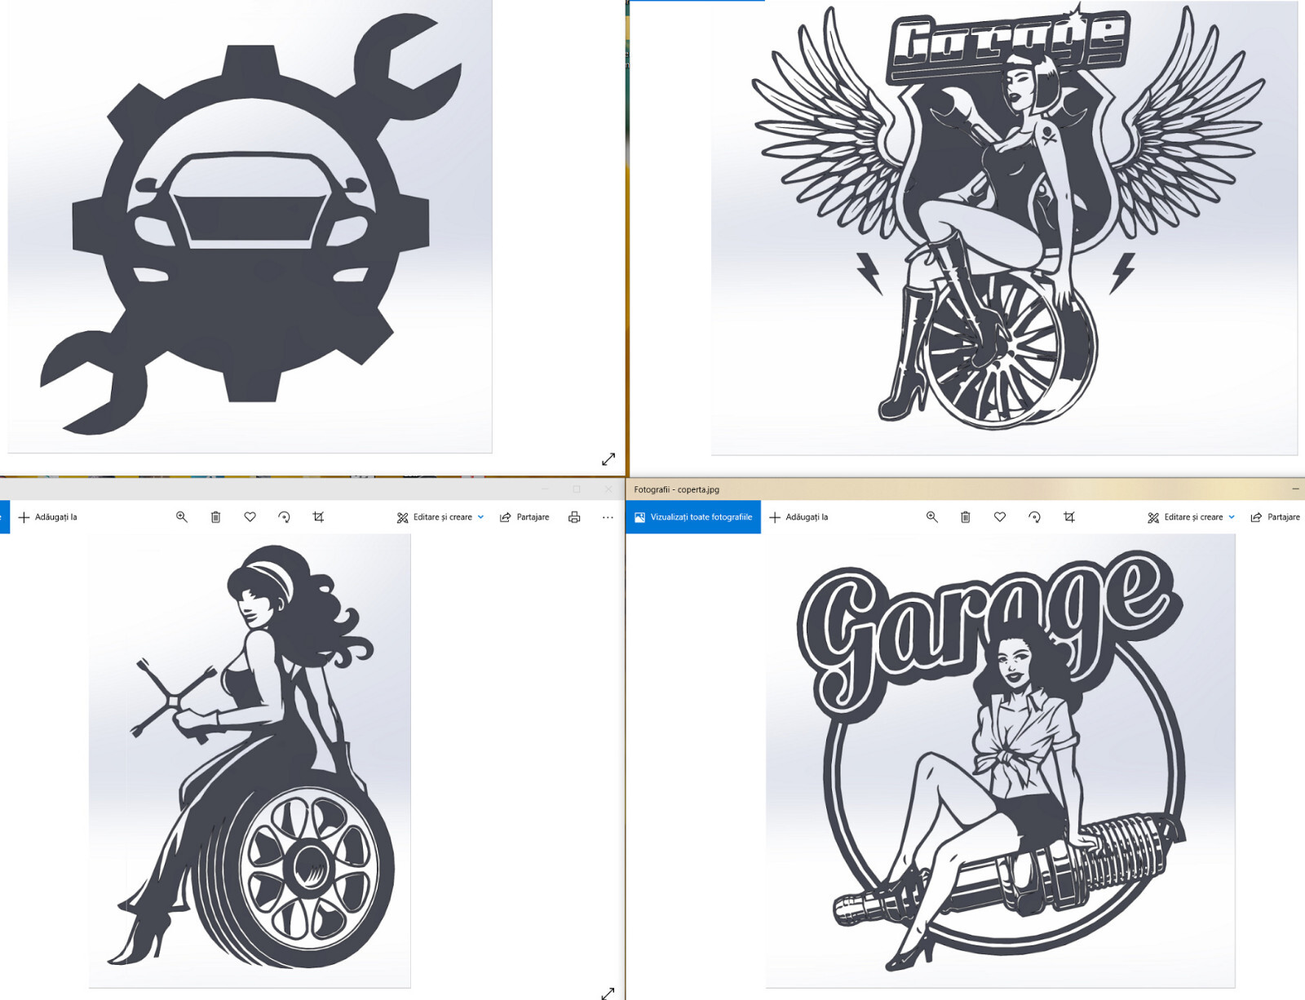Click the zoom icon in bottom-left Photos window
1305x1000 pixels.
pos(182,517)
